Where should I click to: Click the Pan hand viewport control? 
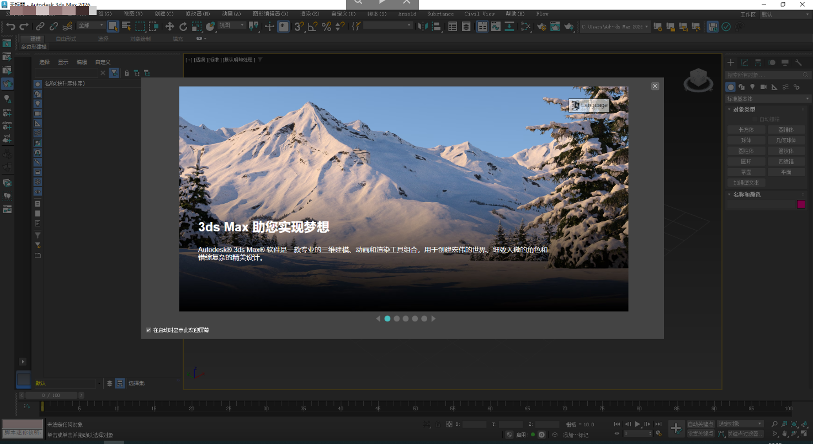tap(784, 434)
